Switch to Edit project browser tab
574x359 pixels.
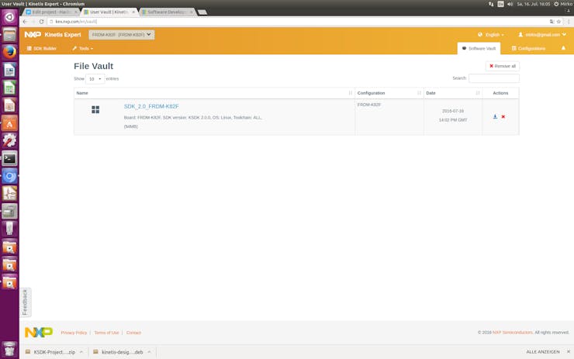click(x=51, y=12)
